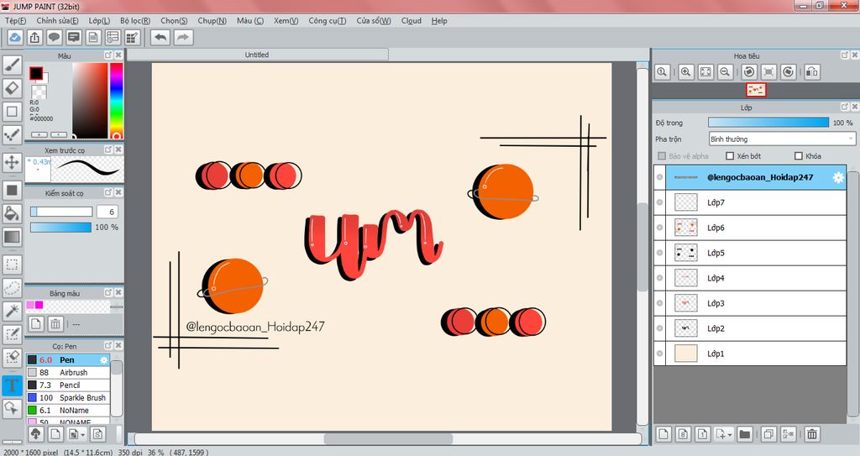The width and height of the screenshot is (860, 456).
Task: Click the export/share icon in toolbar
Action: tap(34, 37)
